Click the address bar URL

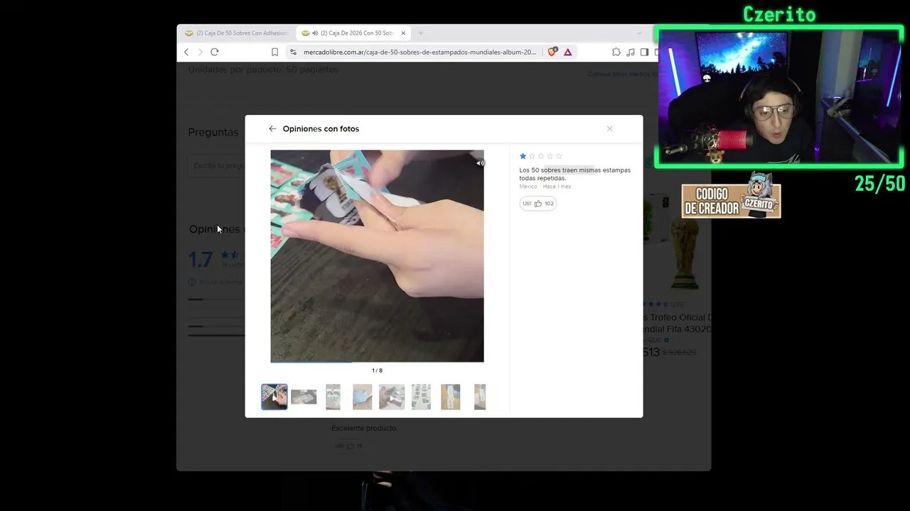click(x=419, y=52)
